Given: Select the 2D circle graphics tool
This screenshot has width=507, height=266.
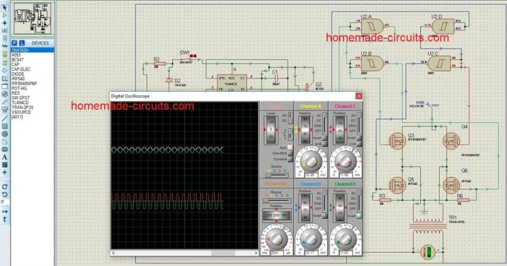Looking at the screenshot, I should 5,134.
